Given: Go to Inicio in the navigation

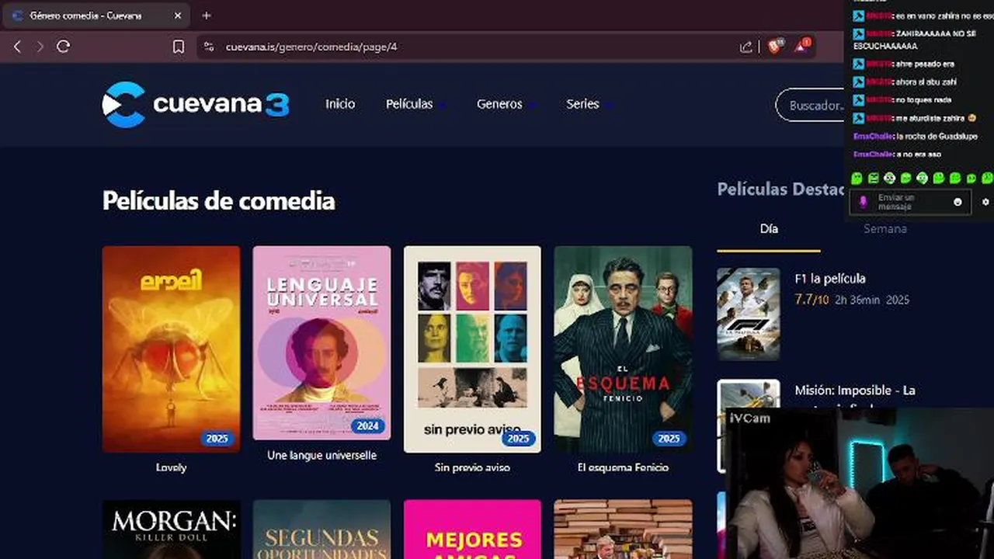Looking at the screenshot, I should (340, 104).
